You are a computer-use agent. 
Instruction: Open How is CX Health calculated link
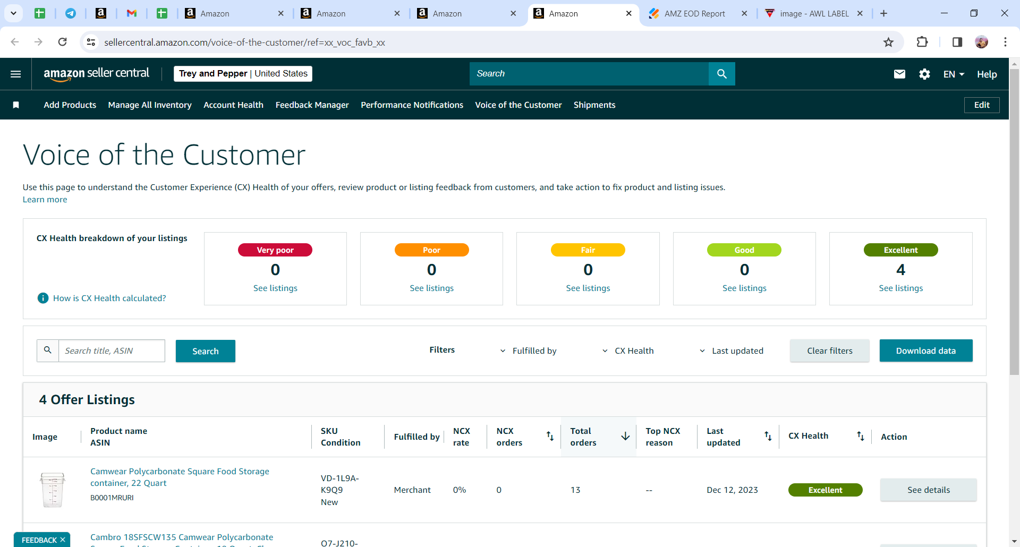pos(109,298)
